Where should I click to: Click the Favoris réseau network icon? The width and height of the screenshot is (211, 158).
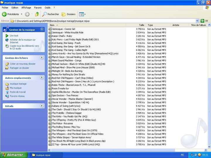click(7, 96)
